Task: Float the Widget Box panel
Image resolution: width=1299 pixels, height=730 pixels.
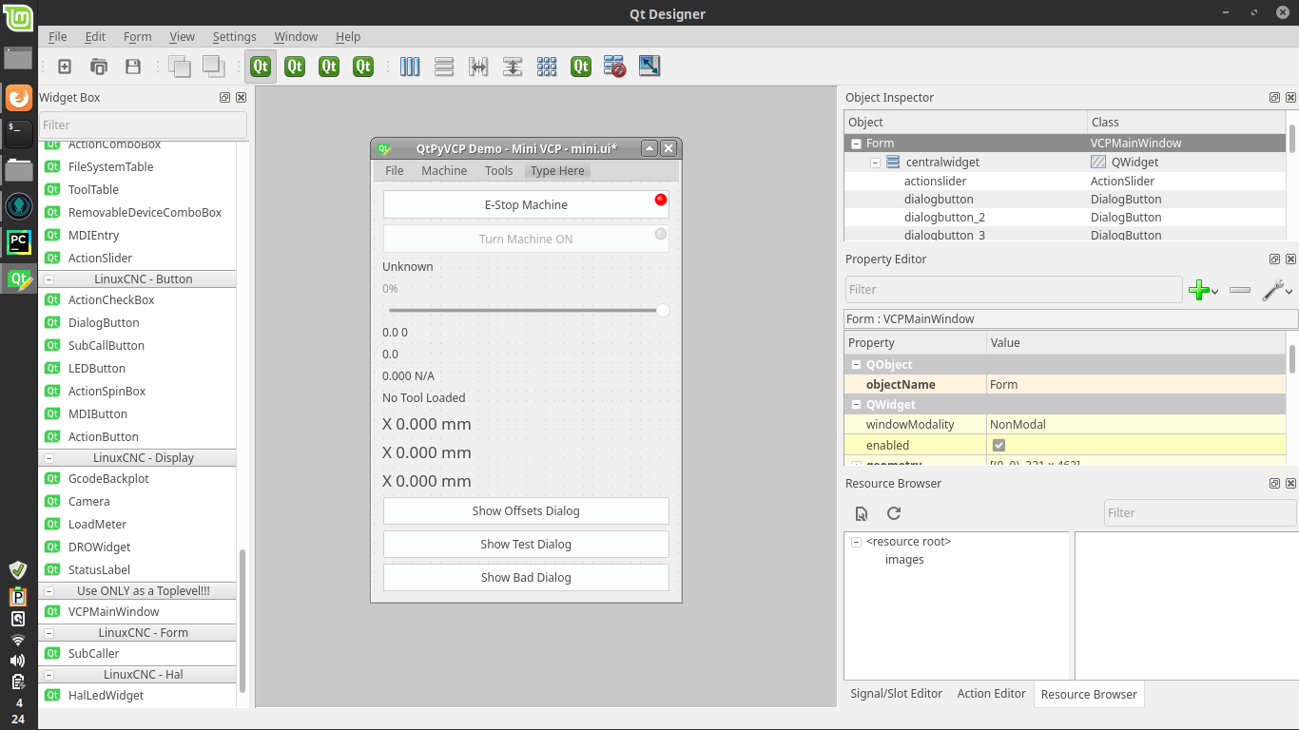Action: pyautogui.click(x=224, y=98)
